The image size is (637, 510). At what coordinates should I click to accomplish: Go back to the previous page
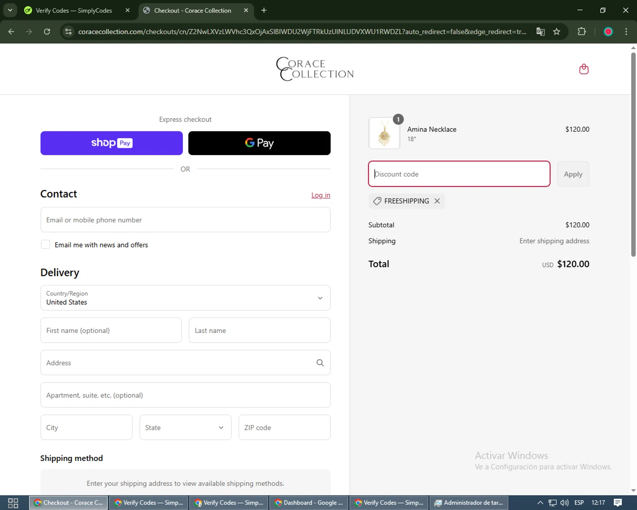click(11, 31)
